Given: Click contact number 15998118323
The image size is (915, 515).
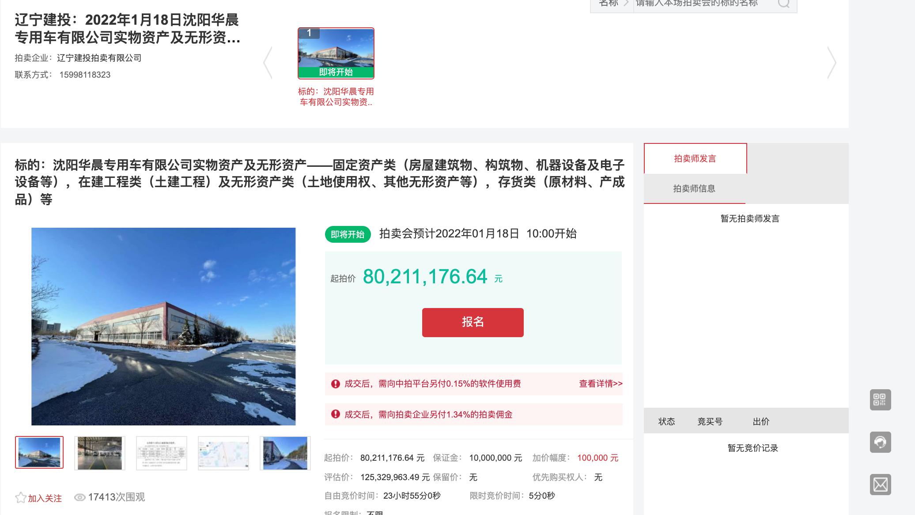Looking at the screenshot, I should click(85, 75).
